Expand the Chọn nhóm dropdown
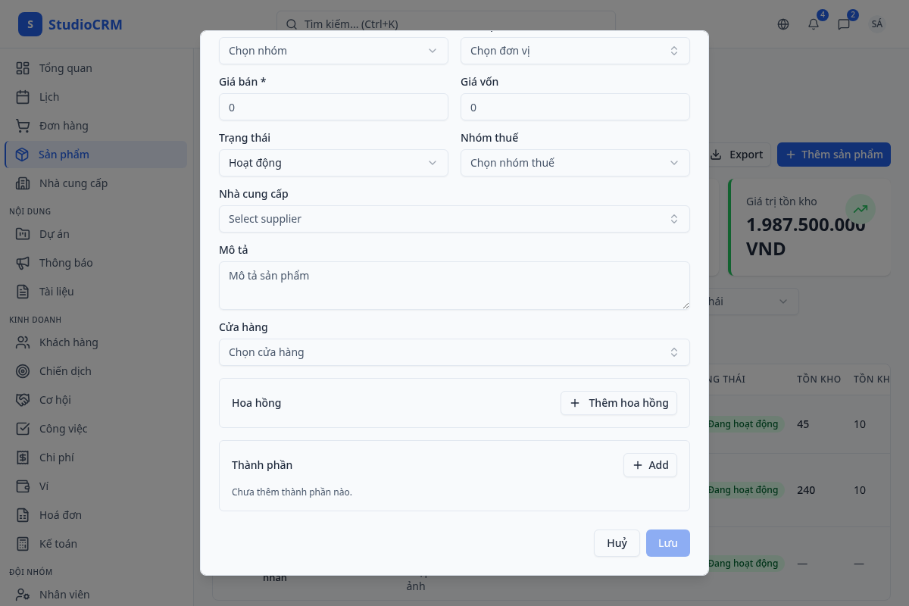 click(x=333, y=51)
